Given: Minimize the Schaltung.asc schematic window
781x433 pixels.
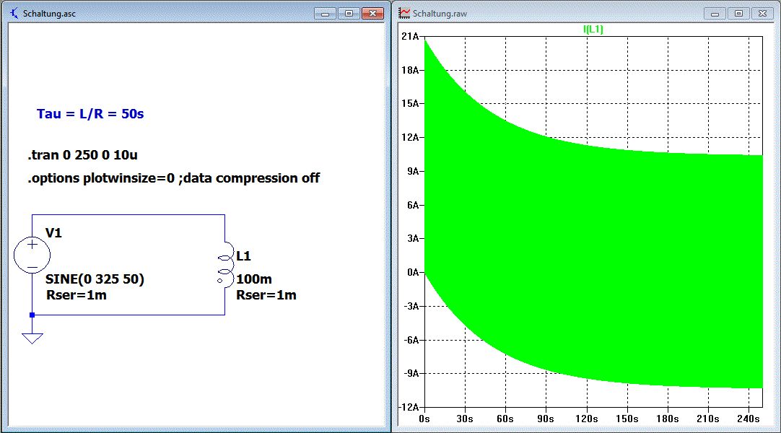Looking at the screenshot, I should [326, 13].
